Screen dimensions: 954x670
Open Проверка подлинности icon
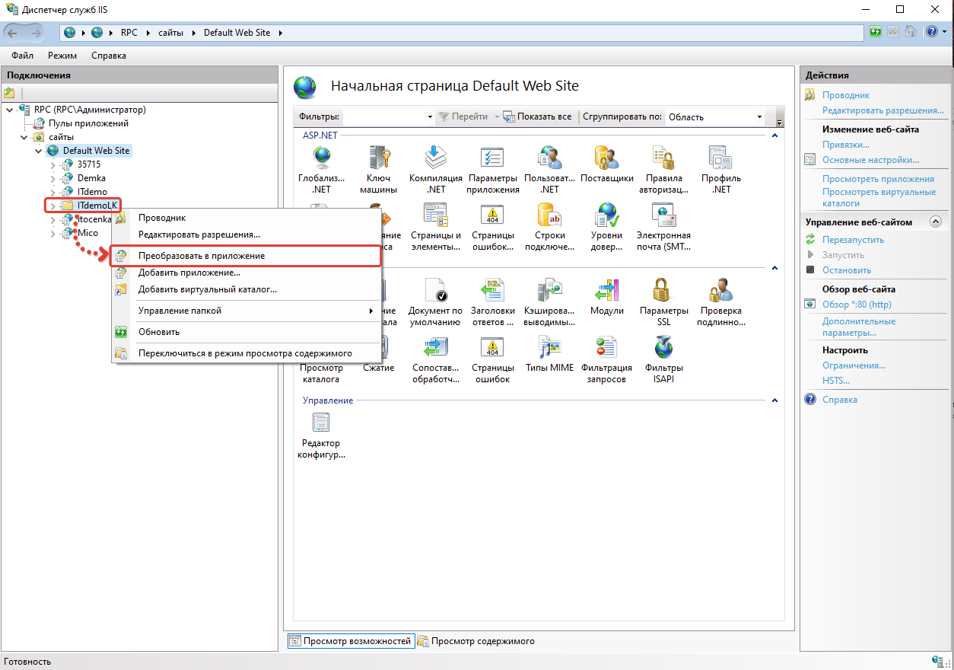pos(720,291)
